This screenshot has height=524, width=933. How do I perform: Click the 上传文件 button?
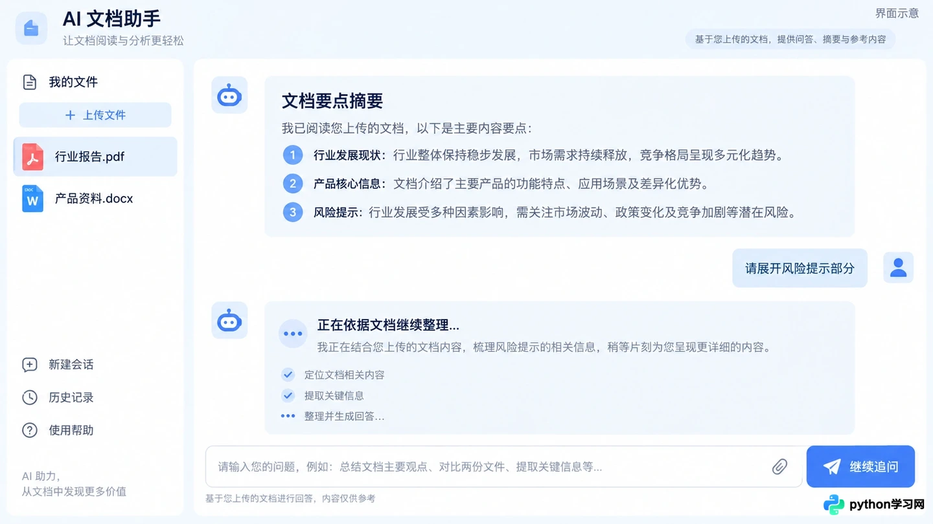(95, 115)
